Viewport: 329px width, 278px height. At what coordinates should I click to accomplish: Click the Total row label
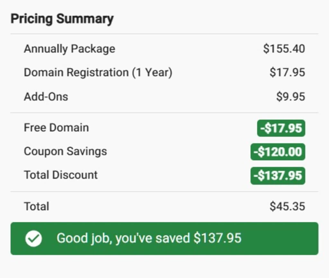36,207
